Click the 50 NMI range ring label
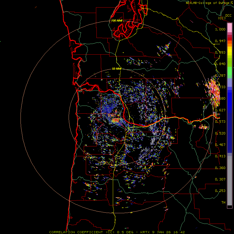234x234 pixels. pos(117,69)
